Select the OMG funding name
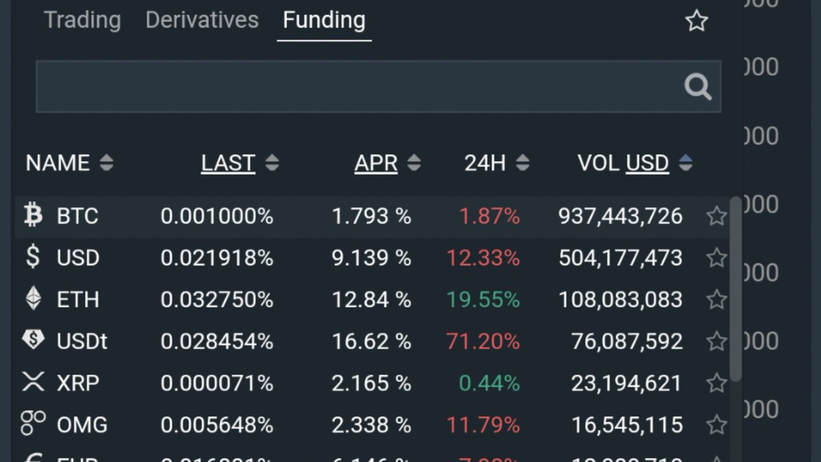Viewport: 821px width, 462px height. click(82, 424)
